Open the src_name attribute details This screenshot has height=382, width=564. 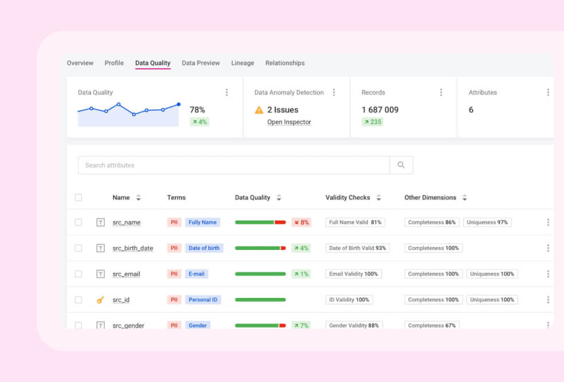tap(126, 222)
